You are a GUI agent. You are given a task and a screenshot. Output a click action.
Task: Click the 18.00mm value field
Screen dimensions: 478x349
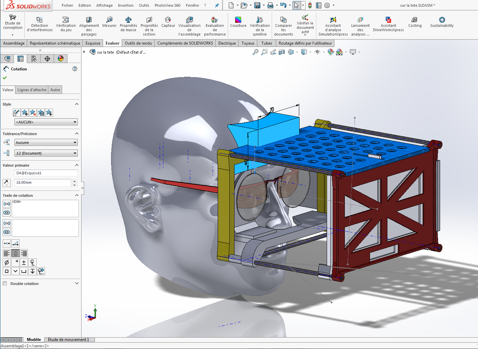tap(43, 183)
